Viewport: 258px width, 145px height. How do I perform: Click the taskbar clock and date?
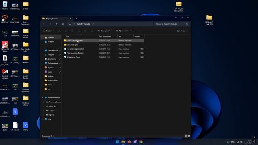pyautogui.click(x=249, y=142)
